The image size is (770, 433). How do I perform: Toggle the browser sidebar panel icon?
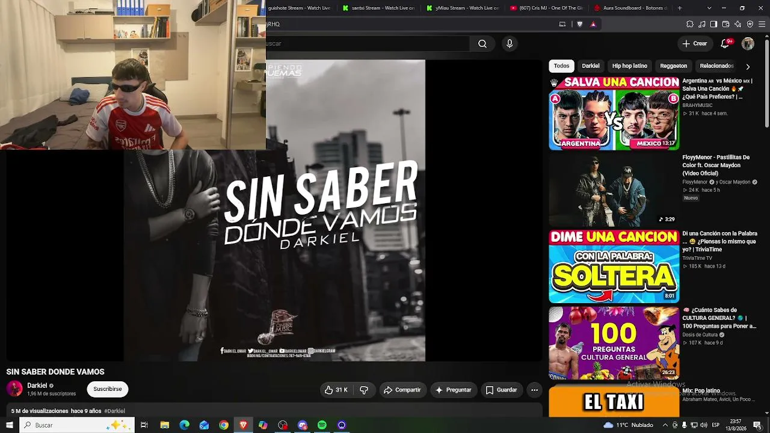point(713,24)
